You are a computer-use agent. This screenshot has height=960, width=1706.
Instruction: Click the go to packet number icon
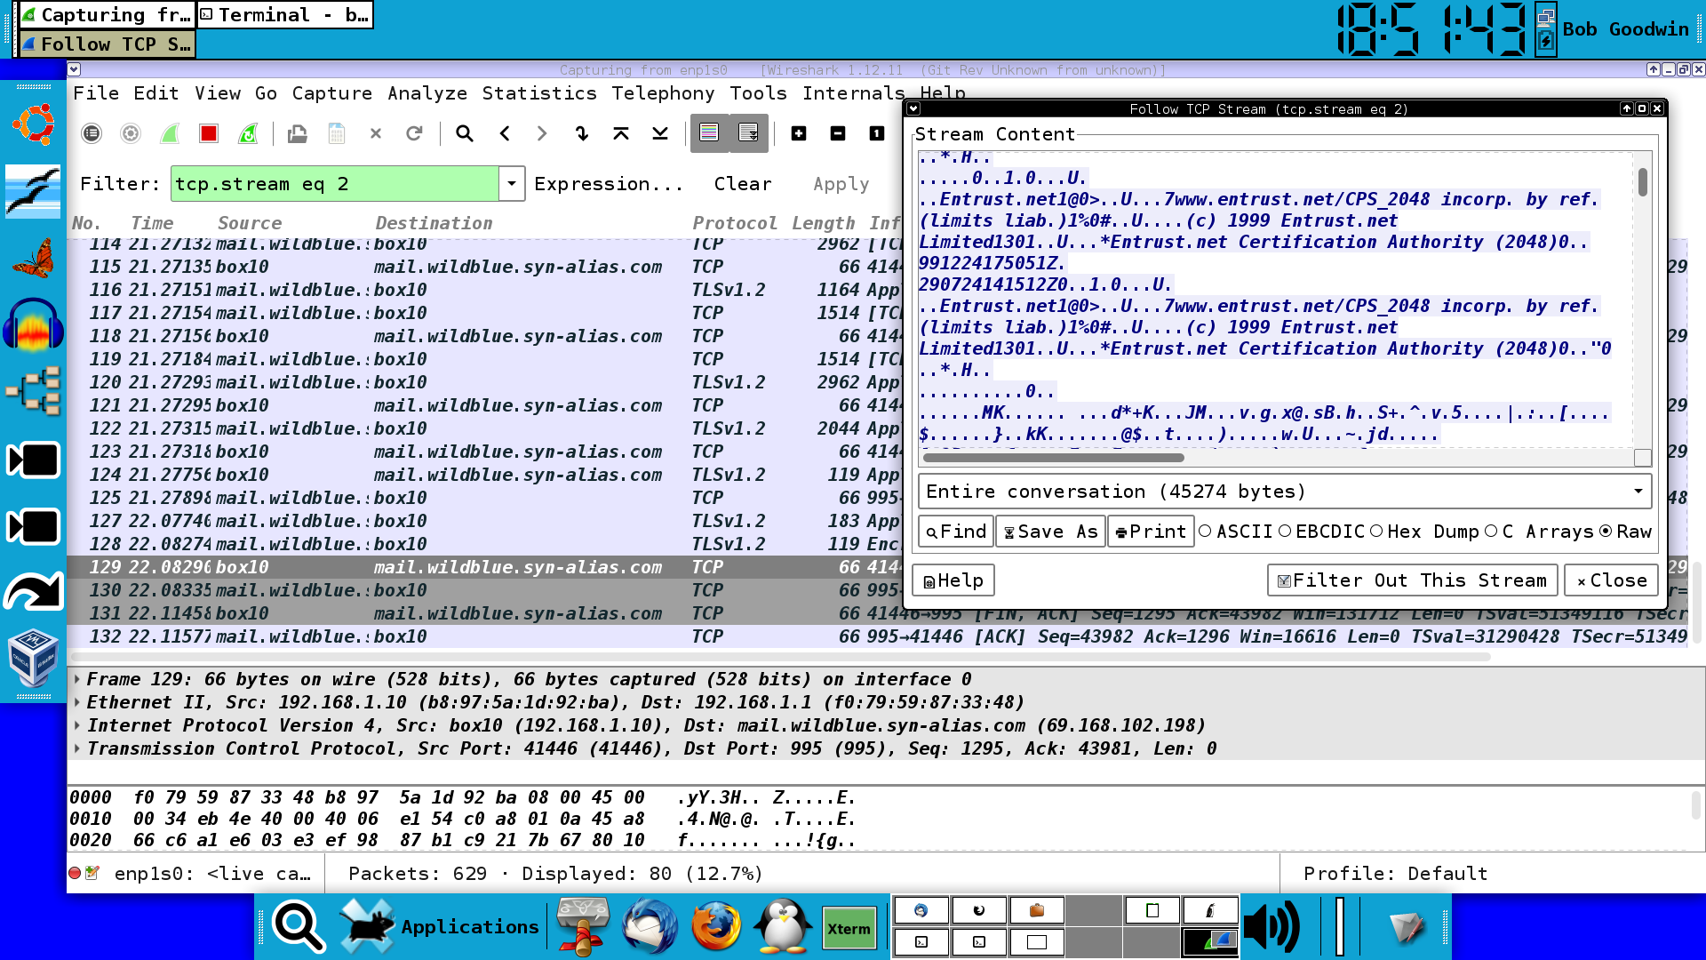[582, 133]
